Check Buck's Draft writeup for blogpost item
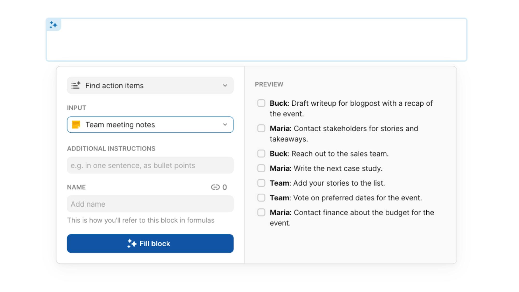Viewport: 519px width, 292px height. tap(261, 103)
